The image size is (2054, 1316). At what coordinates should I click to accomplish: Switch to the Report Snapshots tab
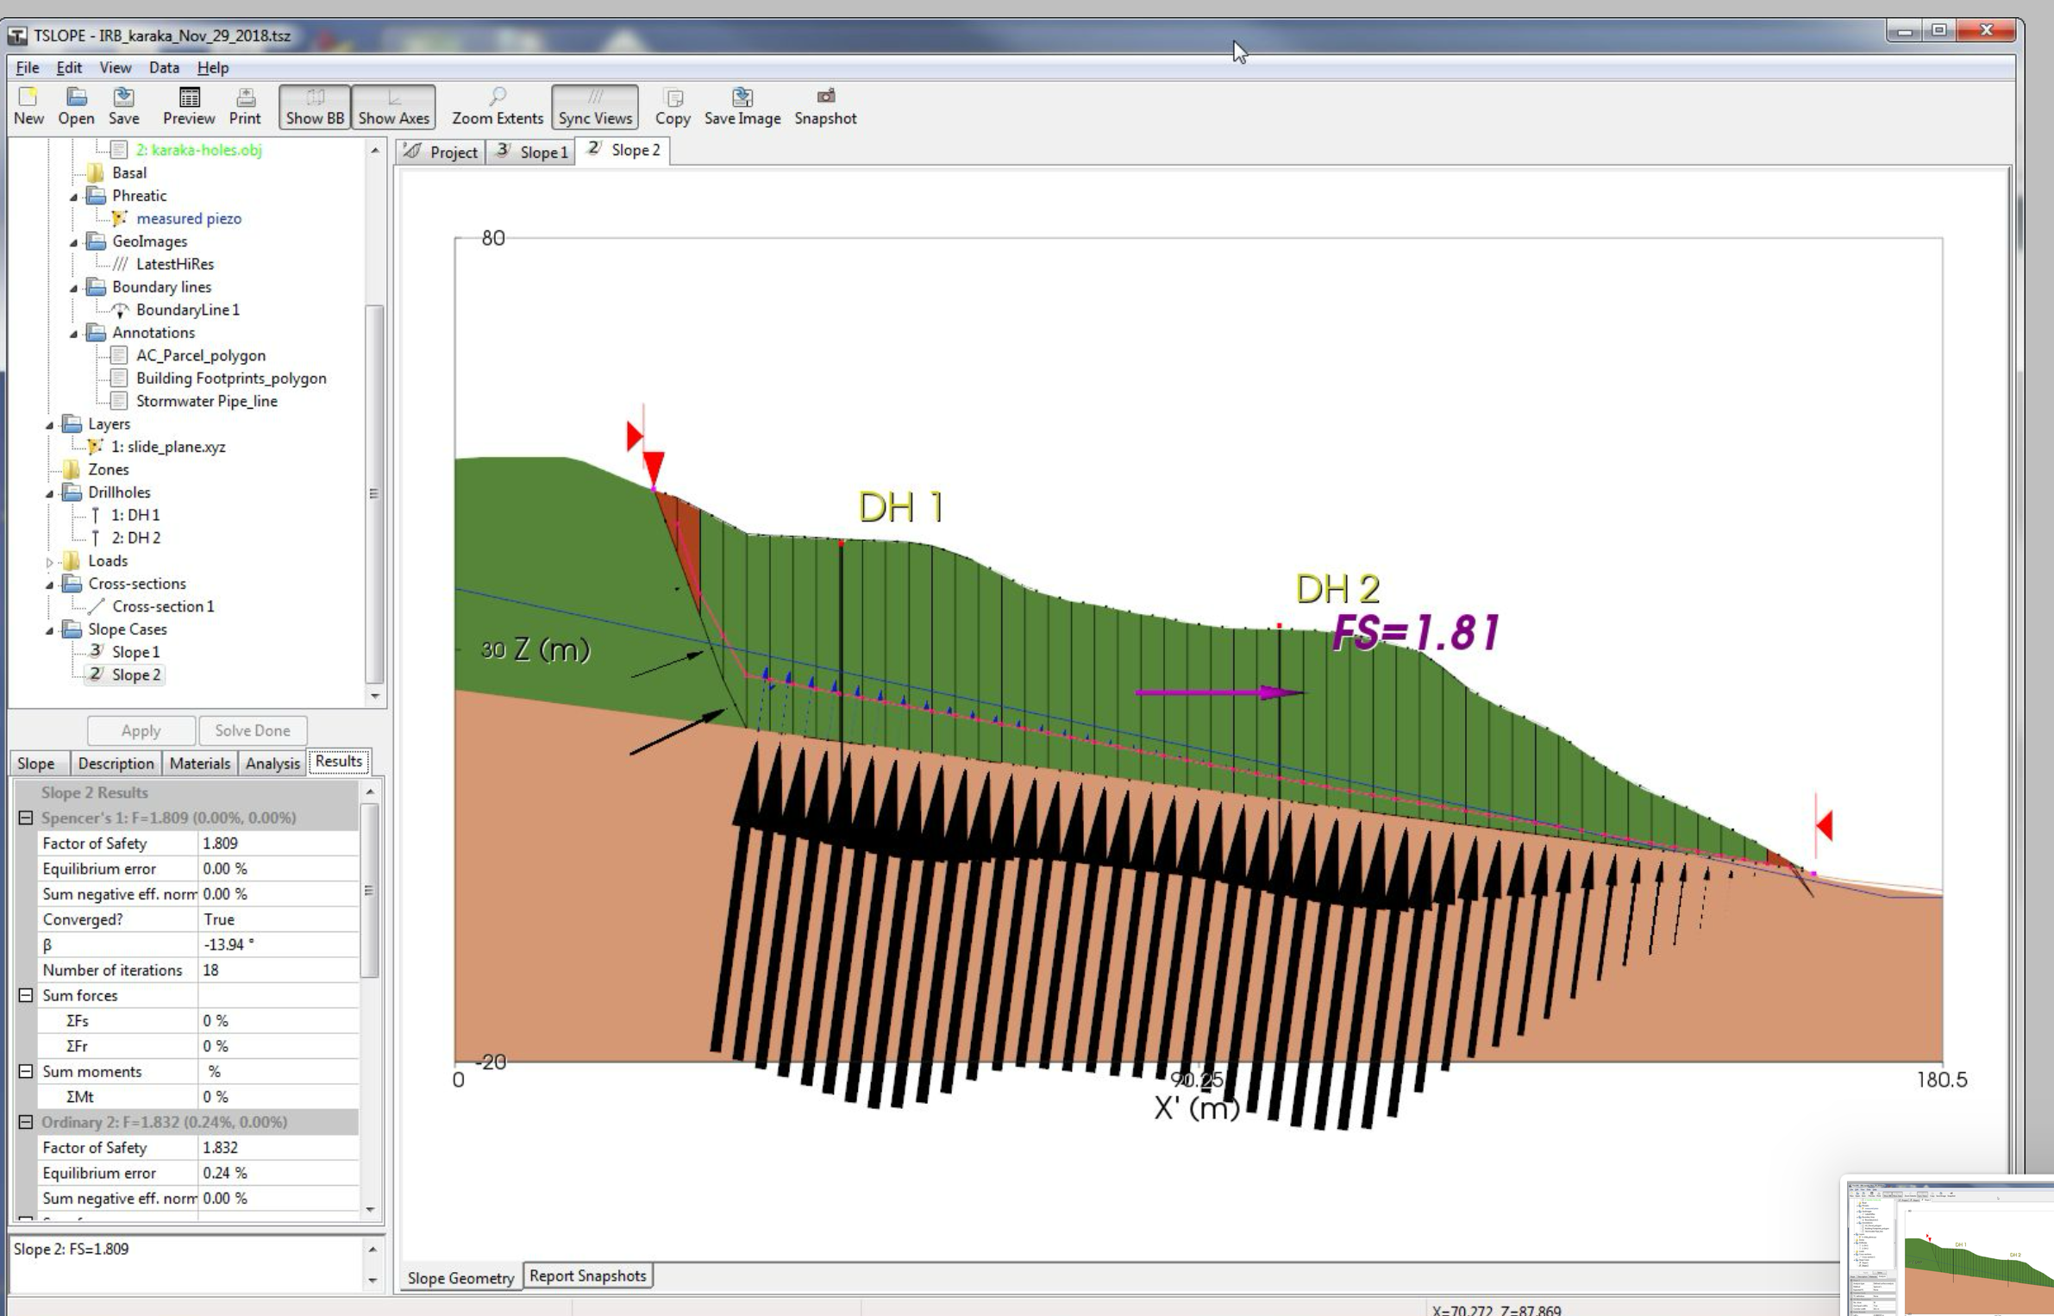click(x=587, y=1275)
